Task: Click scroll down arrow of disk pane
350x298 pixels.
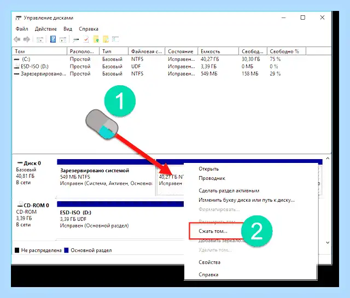Action: pyautogui.click(x=328, y=242)
